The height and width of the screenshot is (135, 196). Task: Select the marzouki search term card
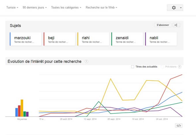pyautogui.click(x=26, y=39)
